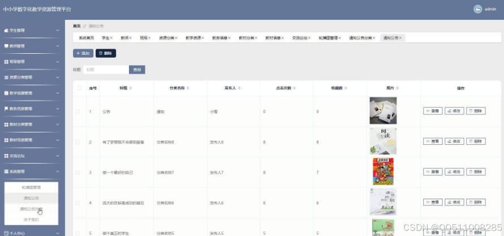Expand the 班级管理 menu chevron

pos(58,62)
